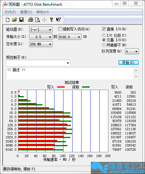The image size is (145, 174).
Task: Click the Open folder toolbar icon
Action: 14,20
